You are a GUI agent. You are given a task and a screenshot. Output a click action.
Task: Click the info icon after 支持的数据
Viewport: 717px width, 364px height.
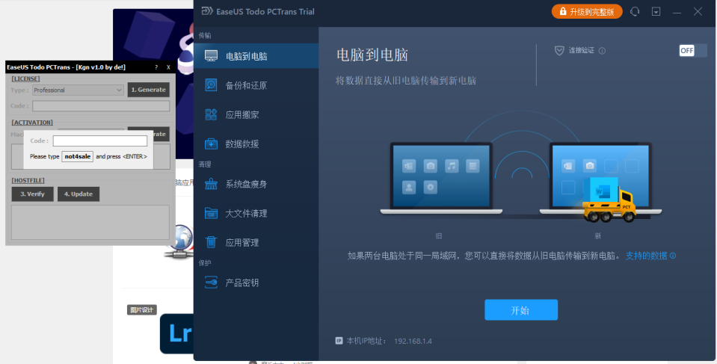(673, 256)
